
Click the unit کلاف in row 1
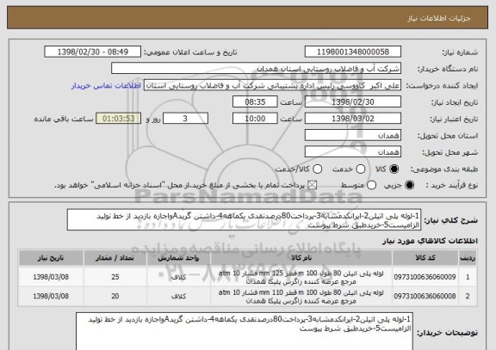(179, 277)
